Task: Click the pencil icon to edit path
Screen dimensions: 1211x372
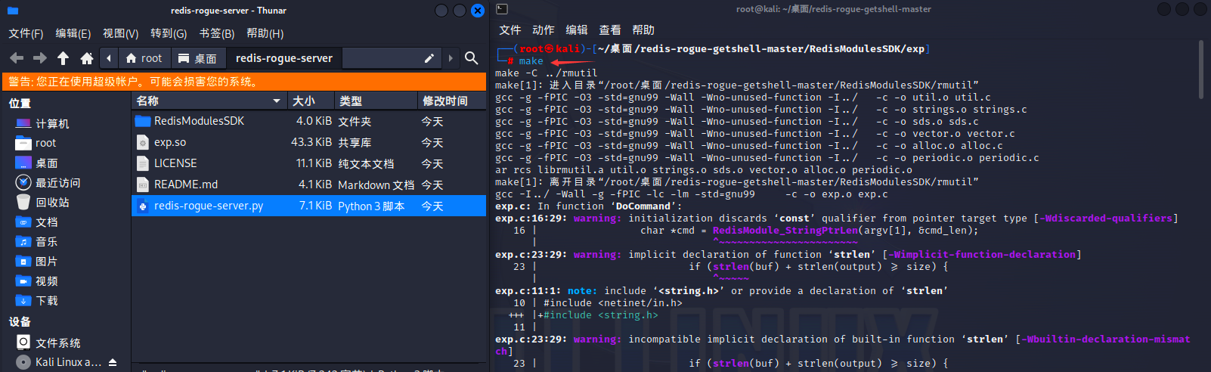Action: pos(429,58)
